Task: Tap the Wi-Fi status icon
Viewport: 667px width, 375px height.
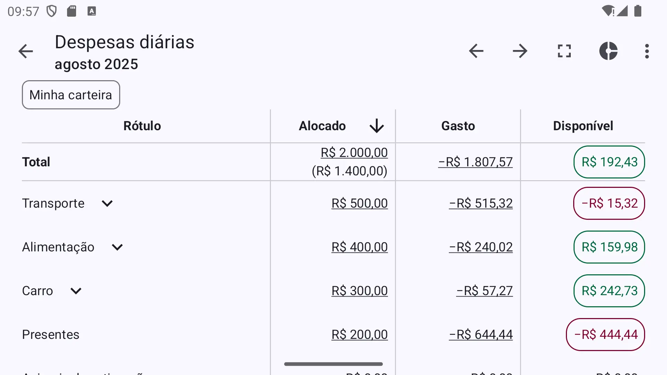Action: point(608,11)
